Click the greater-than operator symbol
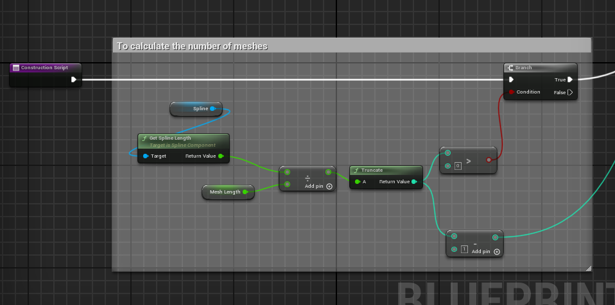This screenshot has width=615, height=305. (x=468, y=161)
